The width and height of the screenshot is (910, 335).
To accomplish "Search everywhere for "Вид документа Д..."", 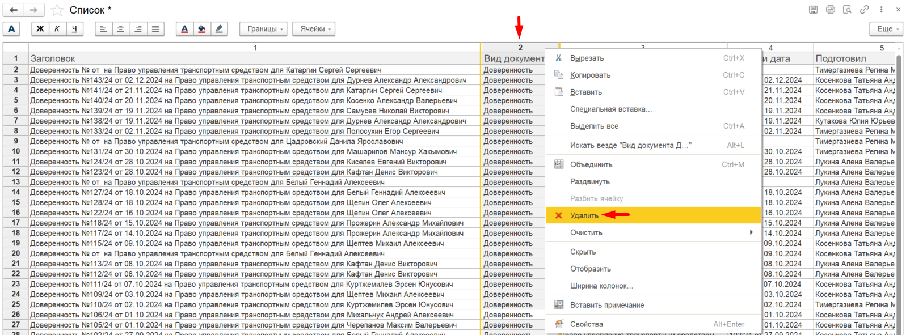I will pos(653,145).
